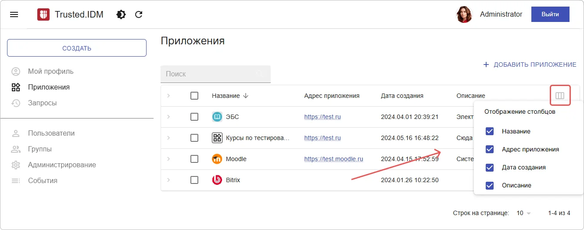The image size is (584, 230).
Task: Expand the Курсы по тестирова… row
Action: click(168, 138)
